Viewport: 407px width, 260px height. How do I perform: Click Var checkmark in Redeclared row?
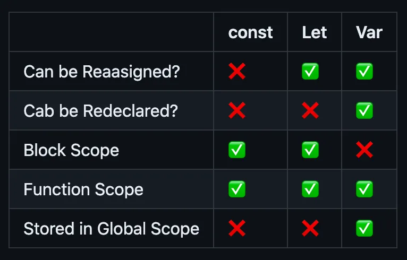(364, 110)
